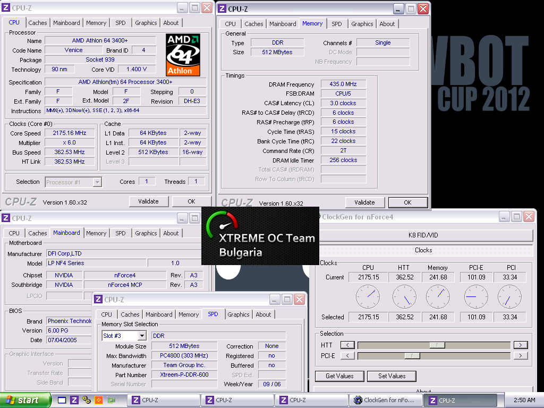Screen dimensions: 544x408
Task: Click the Max Bandwidth value PC4800 (303 MHz)
Action: [x=184, y=355]
